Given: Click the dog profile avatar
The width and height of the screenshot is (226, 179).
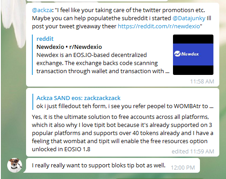Looking at the screenshot, I should click(14, 165).
